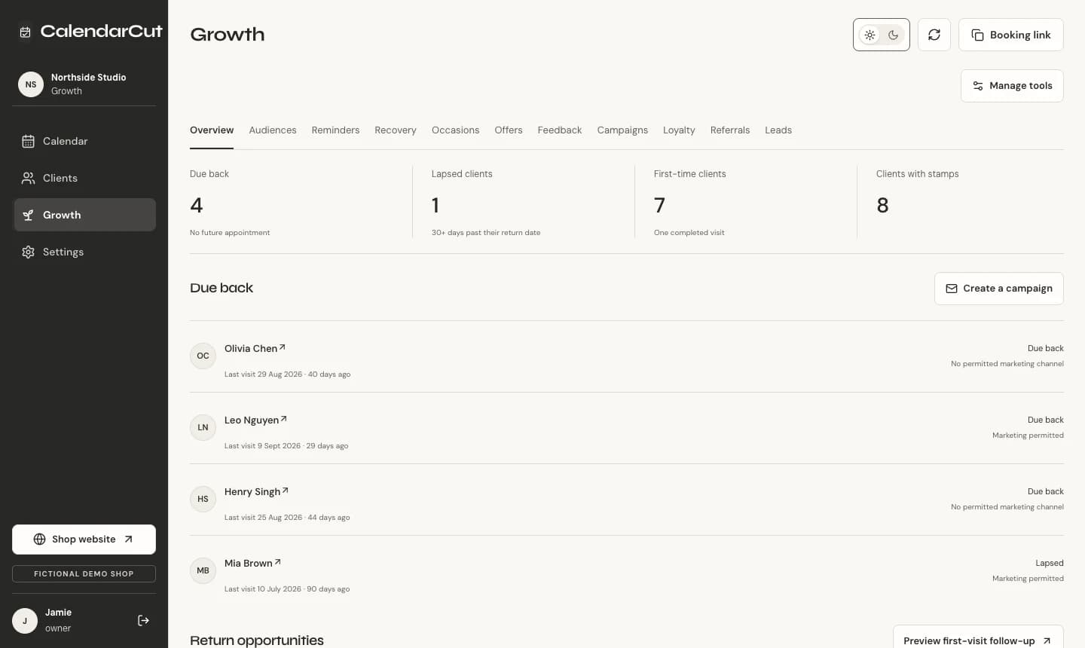Select the Occasions tab
This screenshot has height=648, width=1085.
[x=456, y=130]
